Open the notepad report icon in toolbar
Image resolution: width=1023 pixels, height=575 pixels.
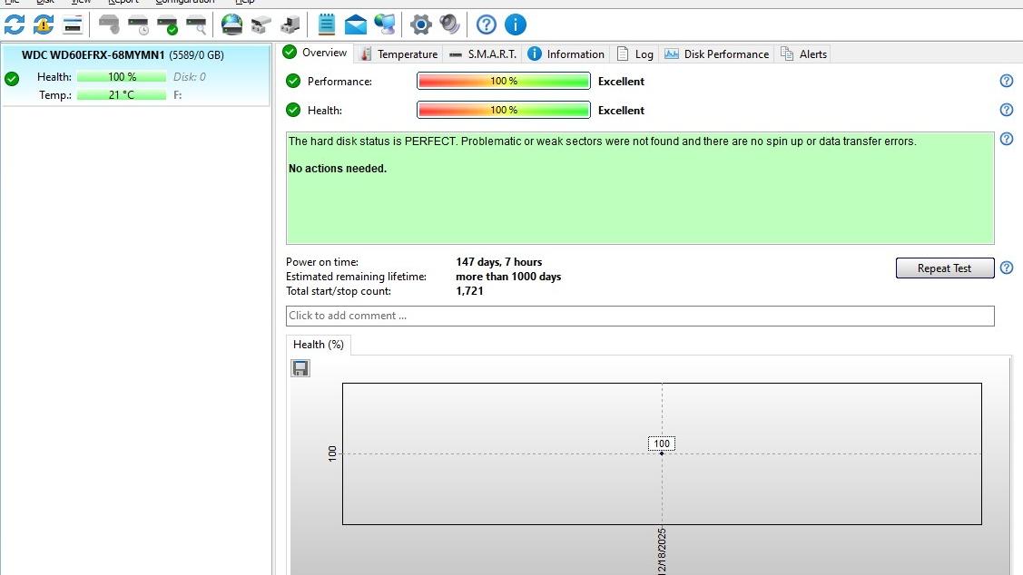(x=327, y=24)
